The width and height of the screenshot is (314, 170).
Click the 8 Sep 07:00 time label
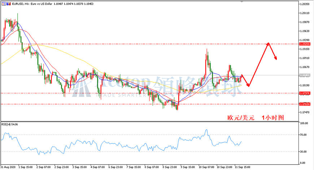point(152,167)
